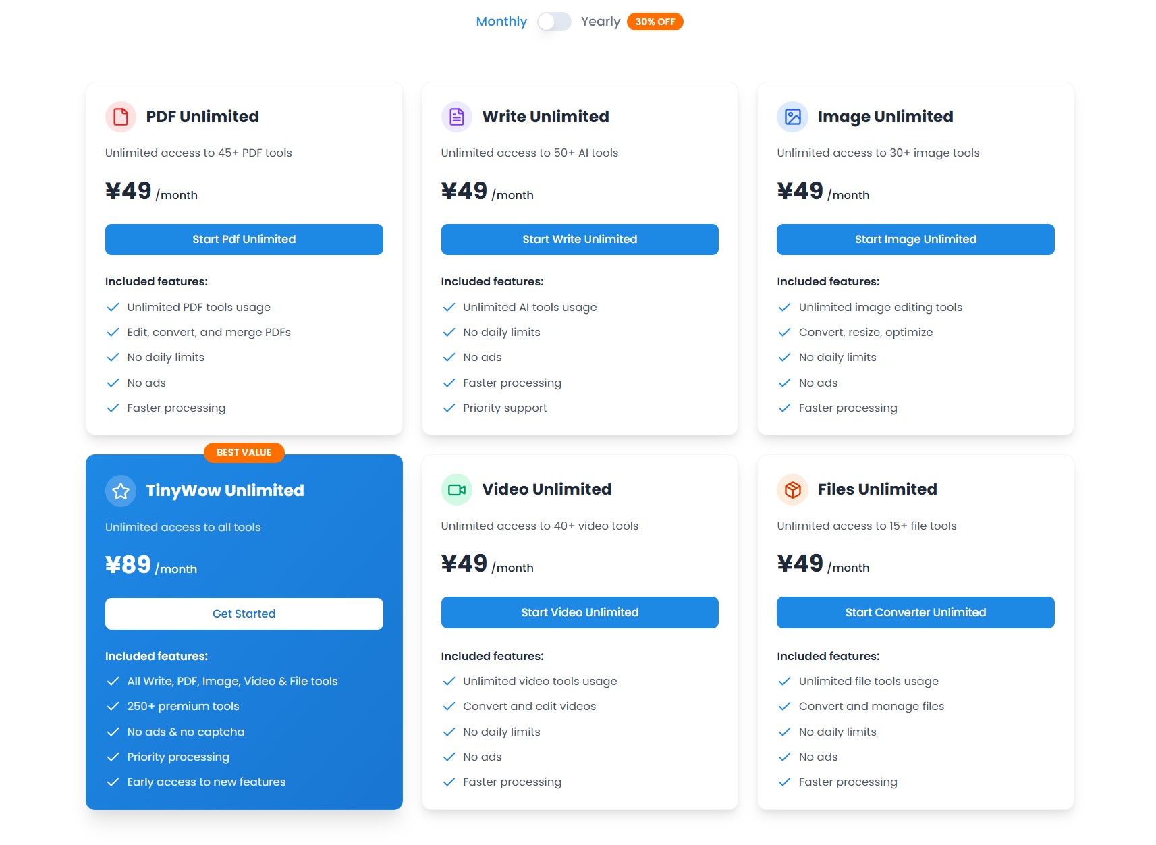1156x845 pixels.
Task: Click the BEST VALUE badge
Action: 244,452
